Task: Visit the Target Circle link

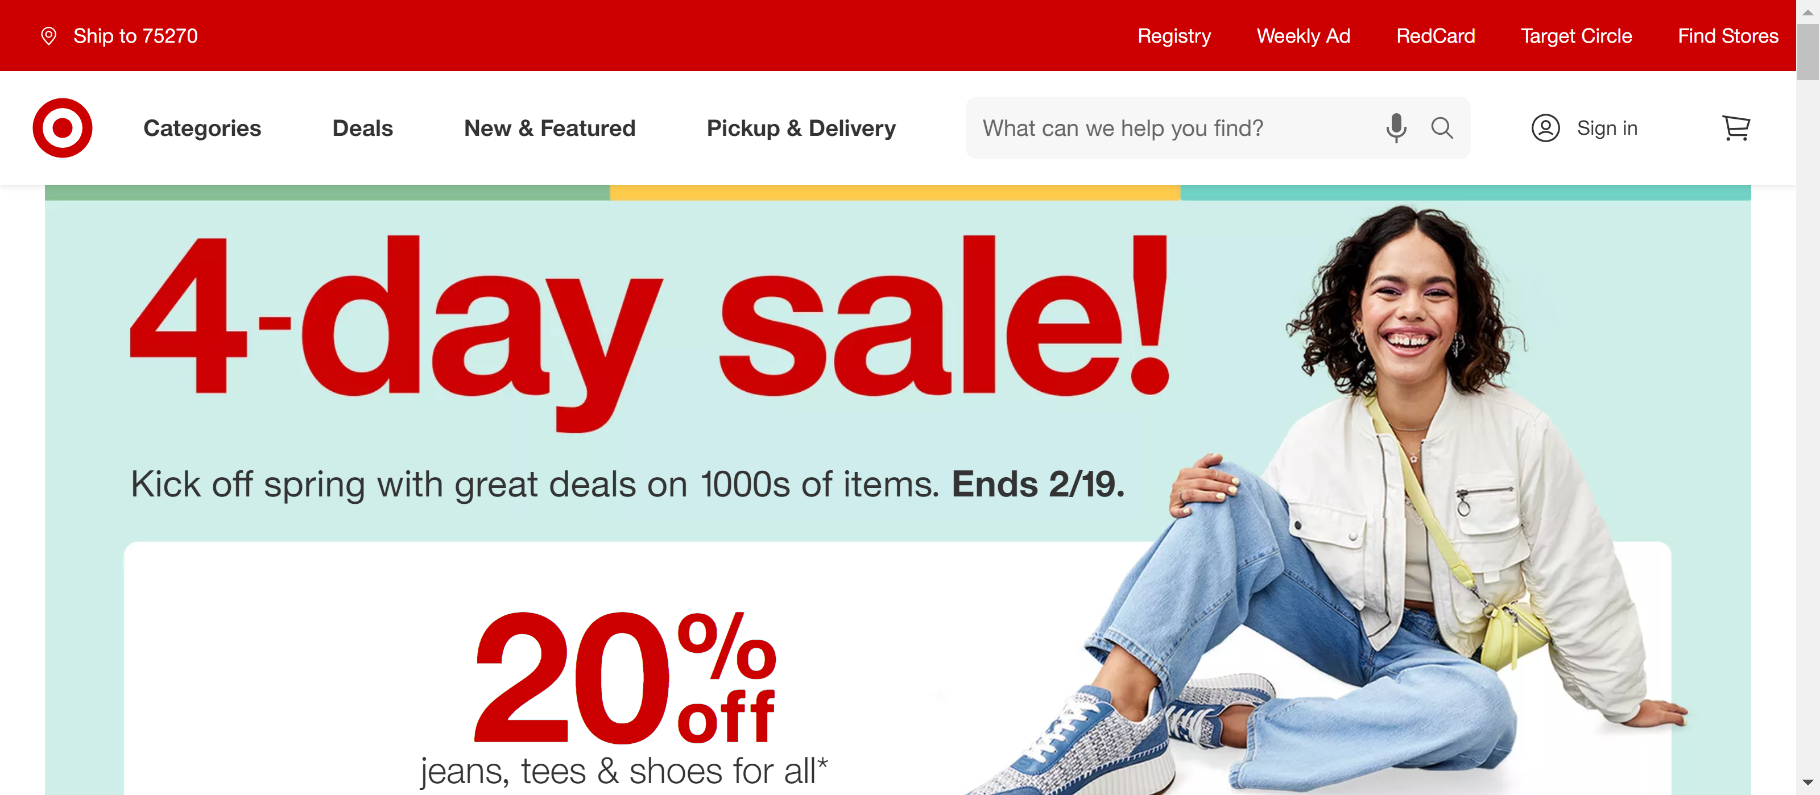Action: [x=1576, y=36]
